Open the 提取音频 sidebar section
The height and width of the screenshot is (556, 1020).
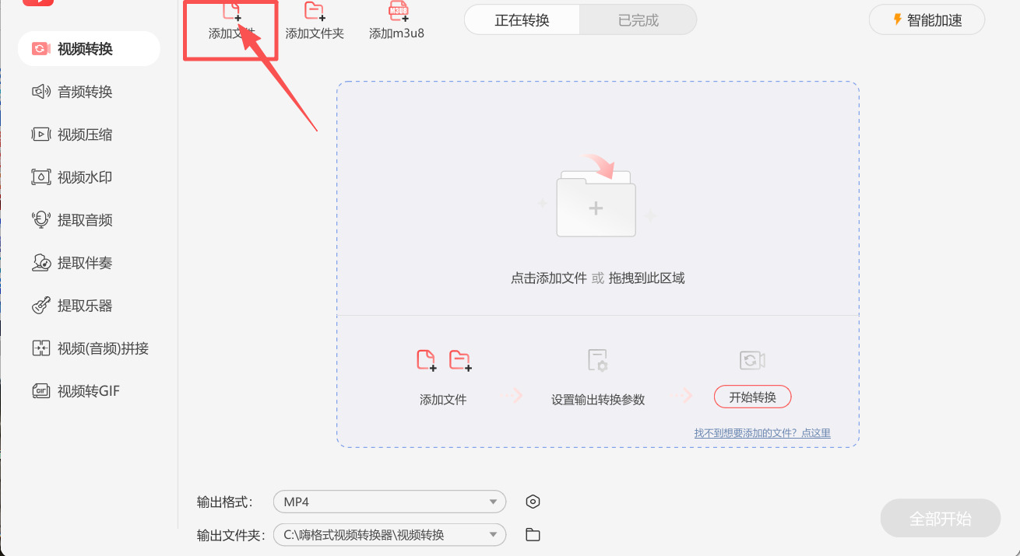72,220
